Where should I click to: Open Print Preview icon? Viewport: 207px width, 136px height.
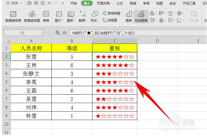pos(43,3)
